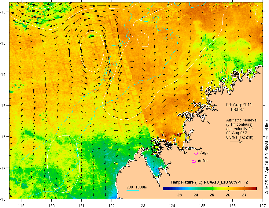Click the 'and velocity for' text line
Viewport: 269px width, 208px height.
[239, 129]
